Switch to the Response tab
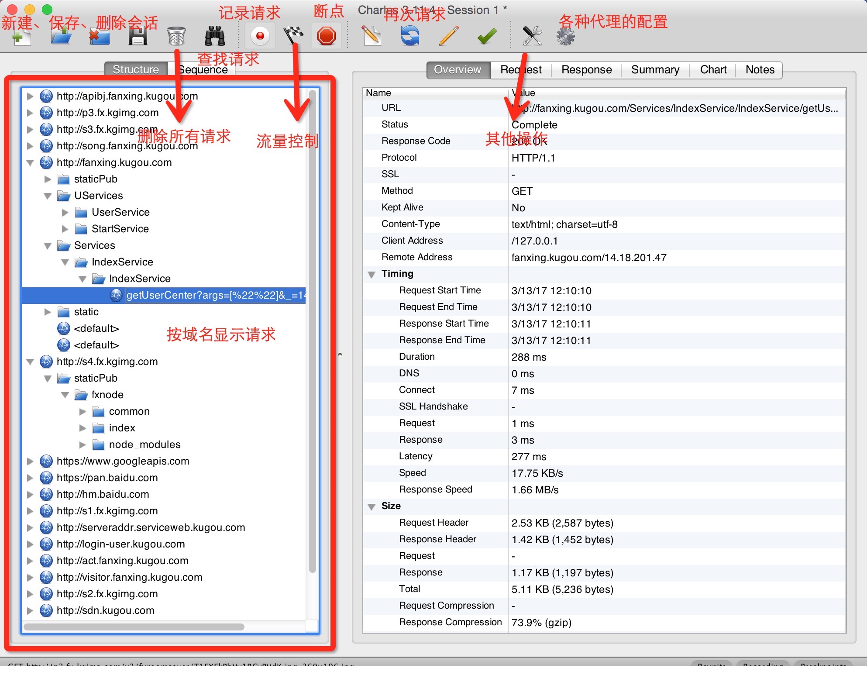The width and height of the screenshot is (867, 675). click(x=586, y=70)
